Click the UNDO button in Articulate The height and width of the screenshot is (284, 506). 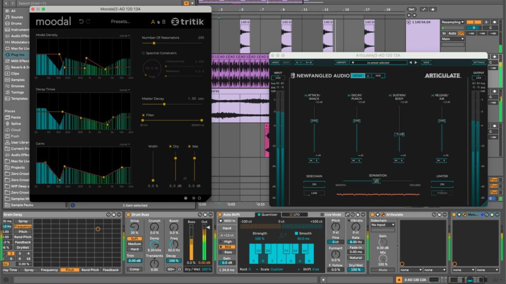click(x=275, y=63)
